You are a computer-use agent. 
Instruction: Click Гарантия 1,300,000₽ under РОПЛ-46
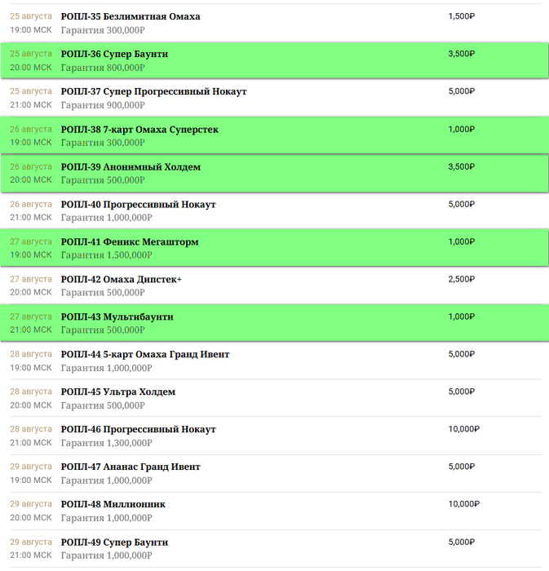[106, 443]
